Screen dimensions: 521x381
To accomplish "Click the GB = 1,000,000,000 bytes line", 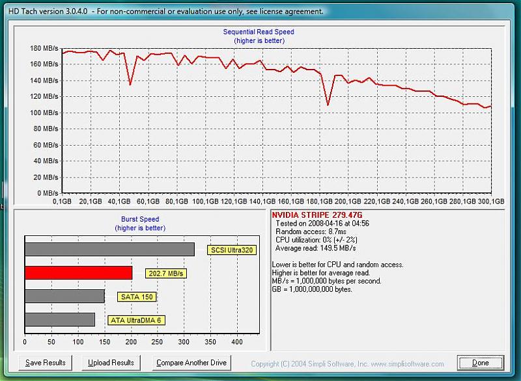I will tap(312, 289).
